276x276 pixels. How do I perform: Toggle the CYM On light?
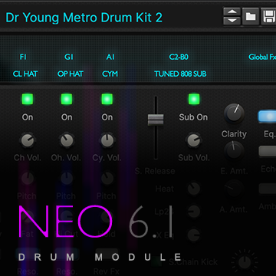[x=107, y=99]
